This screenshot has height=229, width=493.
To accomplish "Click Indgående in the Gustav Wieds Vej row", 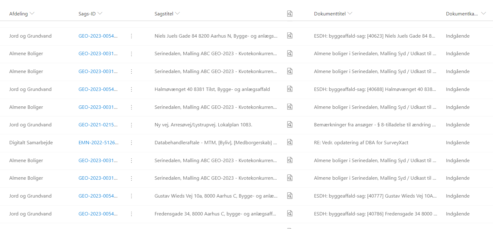I will (458, 196).
